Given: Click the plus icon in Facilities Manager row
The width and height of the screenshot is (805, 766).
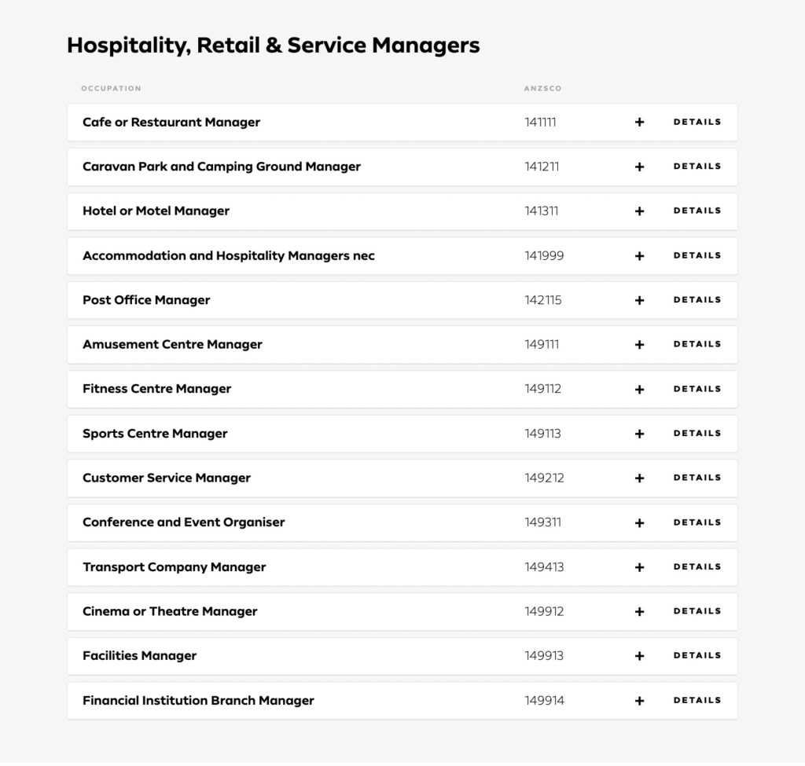Looking at the screenshot, I should [x=639, y=656].
